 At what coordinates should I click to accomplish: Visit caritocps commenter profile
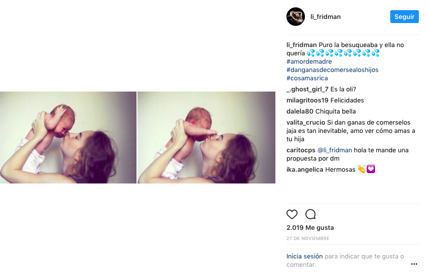coord(301,150)
